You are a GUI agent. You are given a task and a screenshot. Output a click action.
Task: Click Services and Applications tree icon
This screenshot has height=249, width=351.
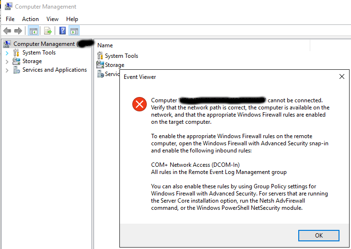(16, 70)
